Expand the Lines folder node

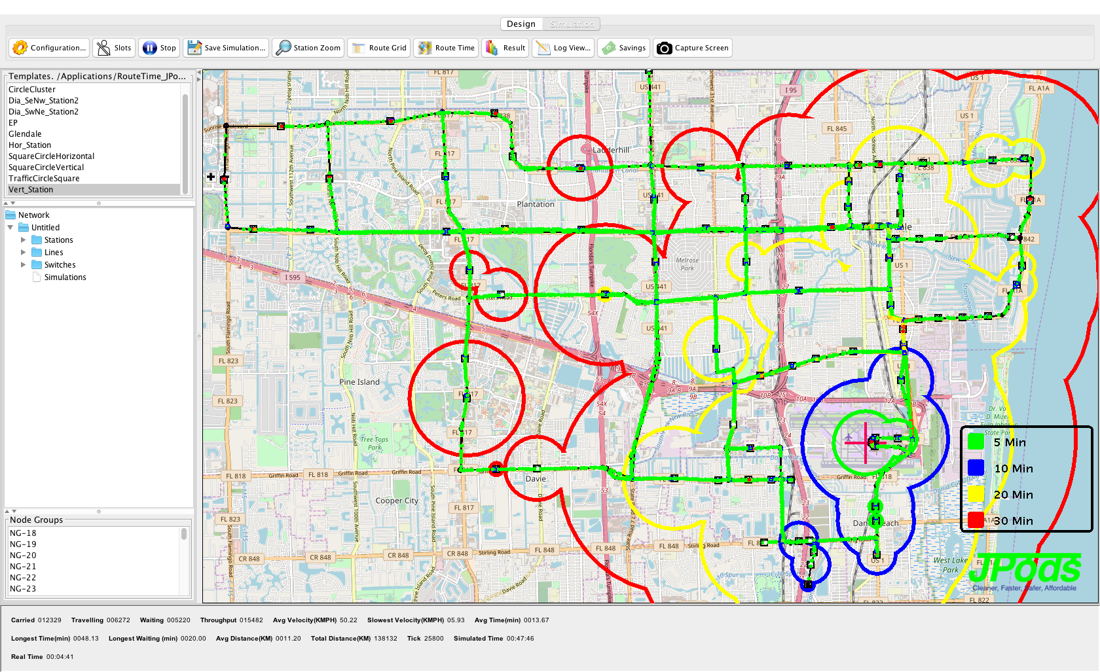coord(24,253)
